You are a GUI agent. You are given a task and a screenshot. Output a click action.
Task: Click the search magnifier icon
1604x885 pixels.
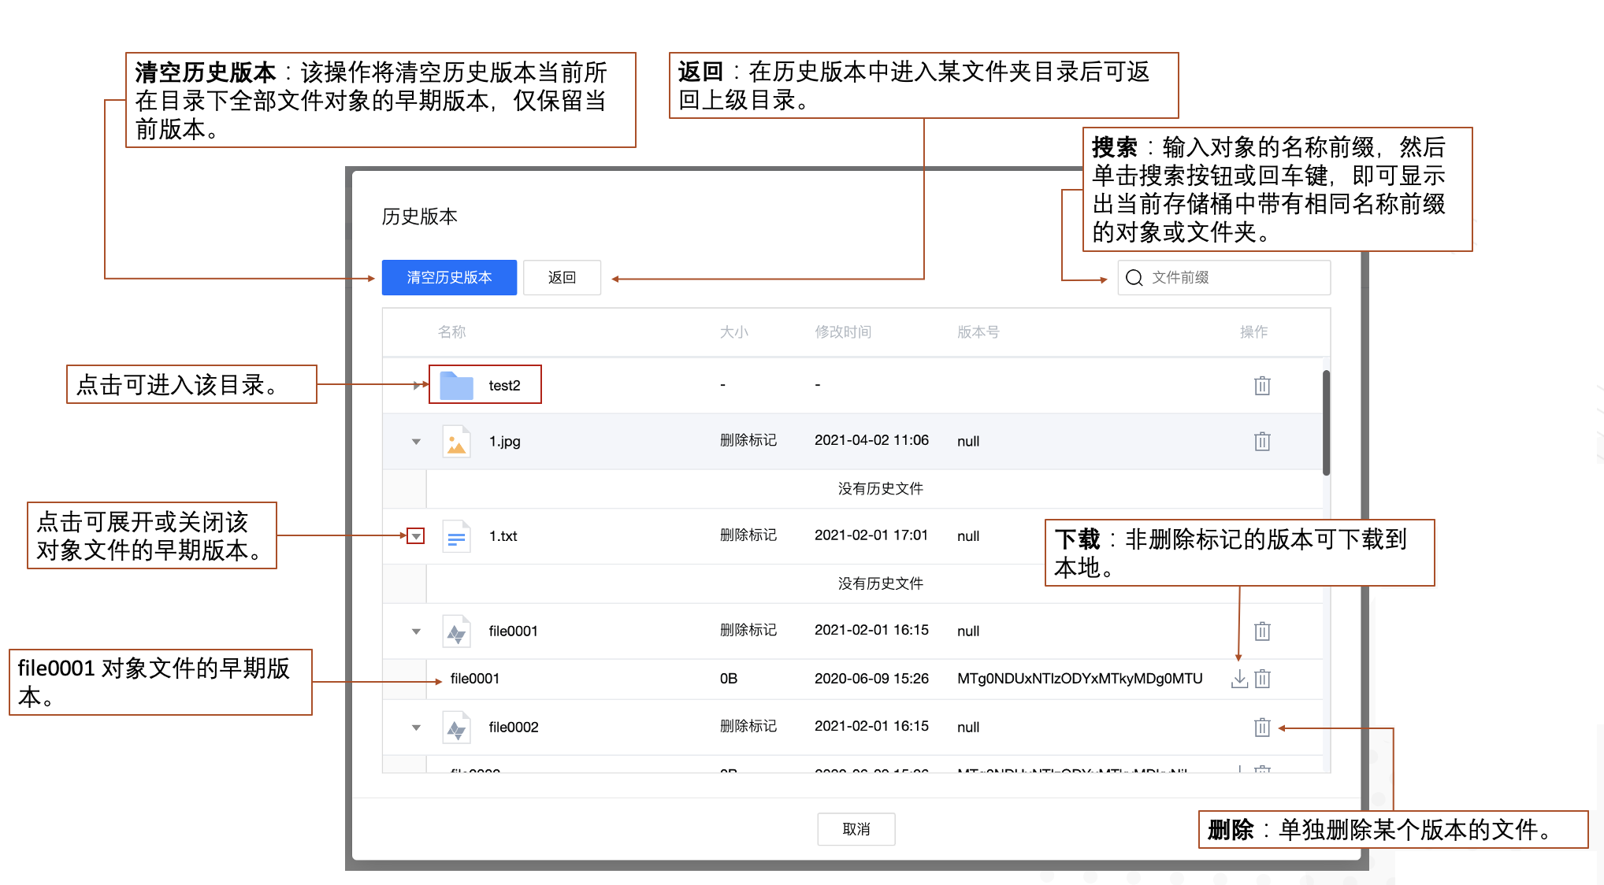(1134, 278)
